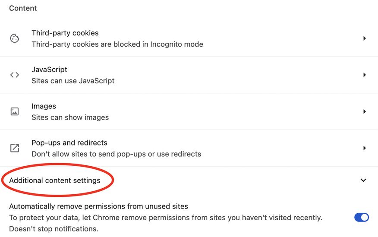378x237 pixels.
Task: Open Pop-ups and redirects settings
Action: 69,143
